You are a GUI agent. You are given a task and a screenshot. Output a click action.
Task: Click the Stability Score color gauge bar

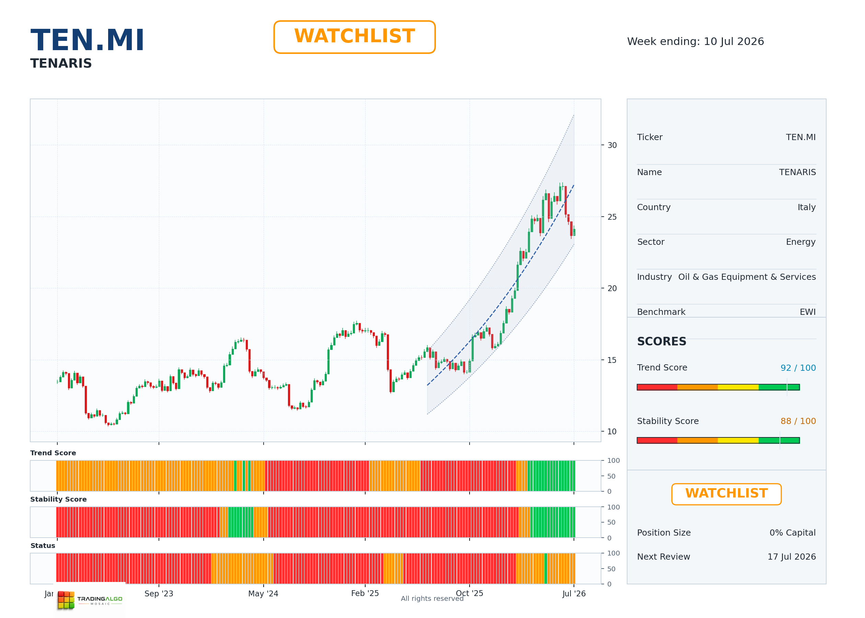(x=718, y=440)
